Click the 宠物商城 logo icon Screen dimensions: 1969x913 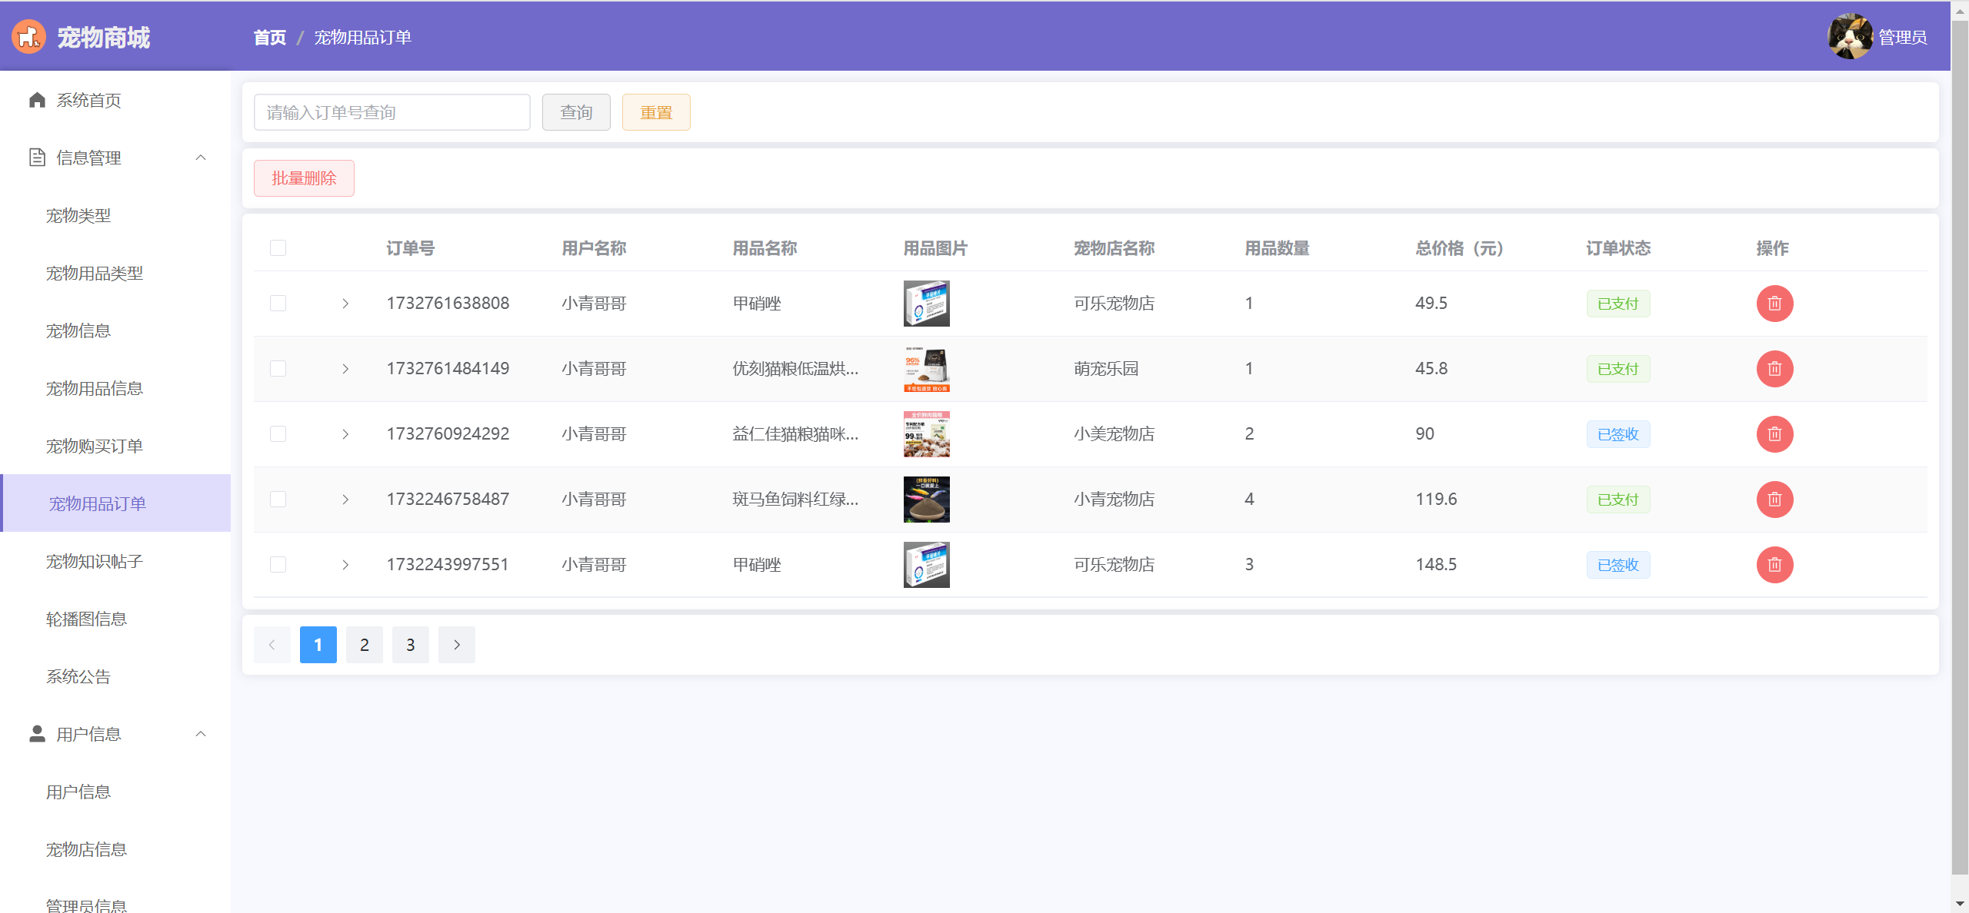pyautogui.click(x=29, y=37)
